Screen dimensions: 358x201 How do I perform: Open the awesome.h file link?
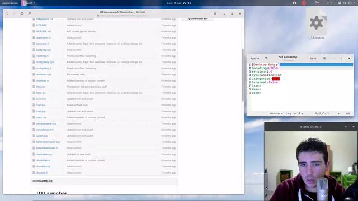[43, 44]
